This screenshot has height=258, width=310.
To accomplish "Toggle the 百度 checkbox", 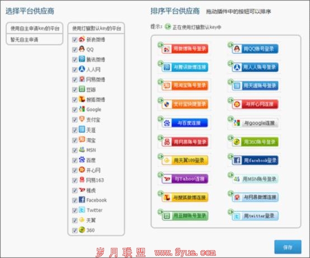I will pyautogui.click(x=74, y=160).
